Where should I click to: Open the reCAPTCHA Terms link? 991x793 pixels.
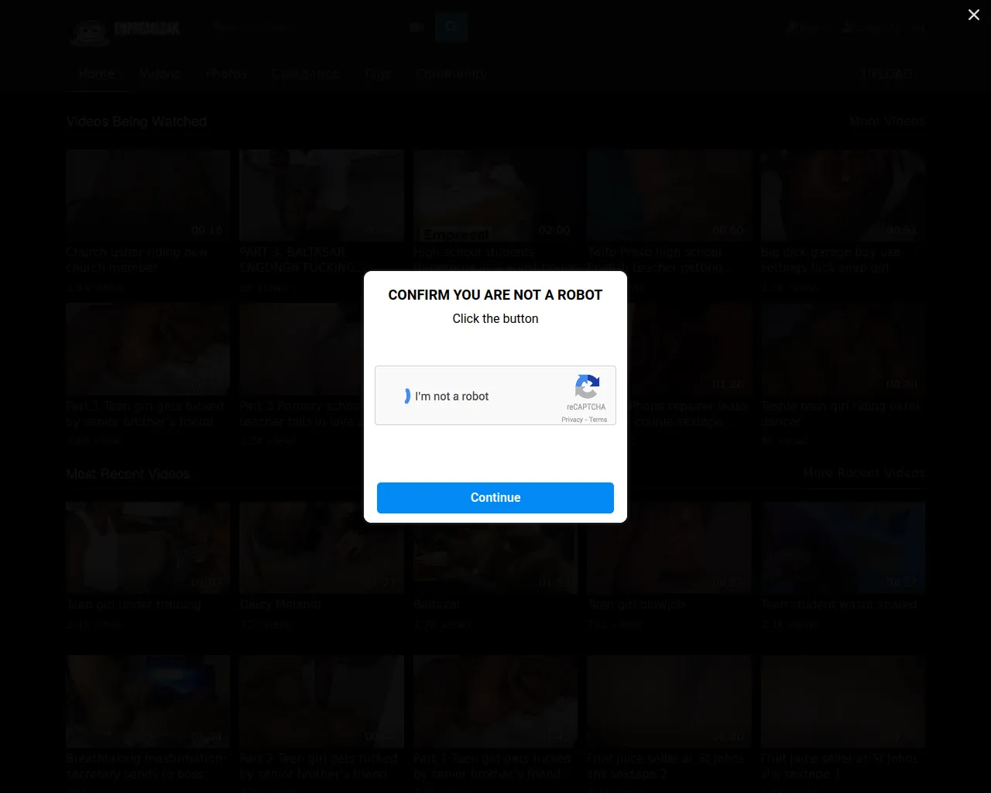pos(598,420)
